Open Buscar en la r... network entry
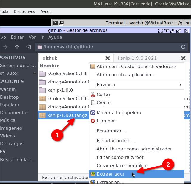The height and width of the screenshot is (191, 191). 18,160
